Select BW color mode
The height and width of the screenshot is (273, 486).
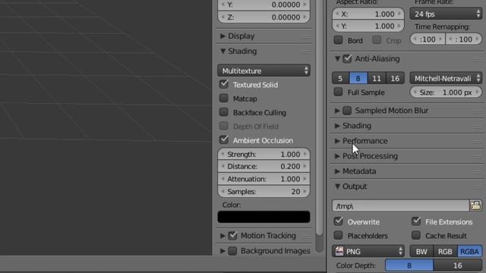[x=421, y=251]
